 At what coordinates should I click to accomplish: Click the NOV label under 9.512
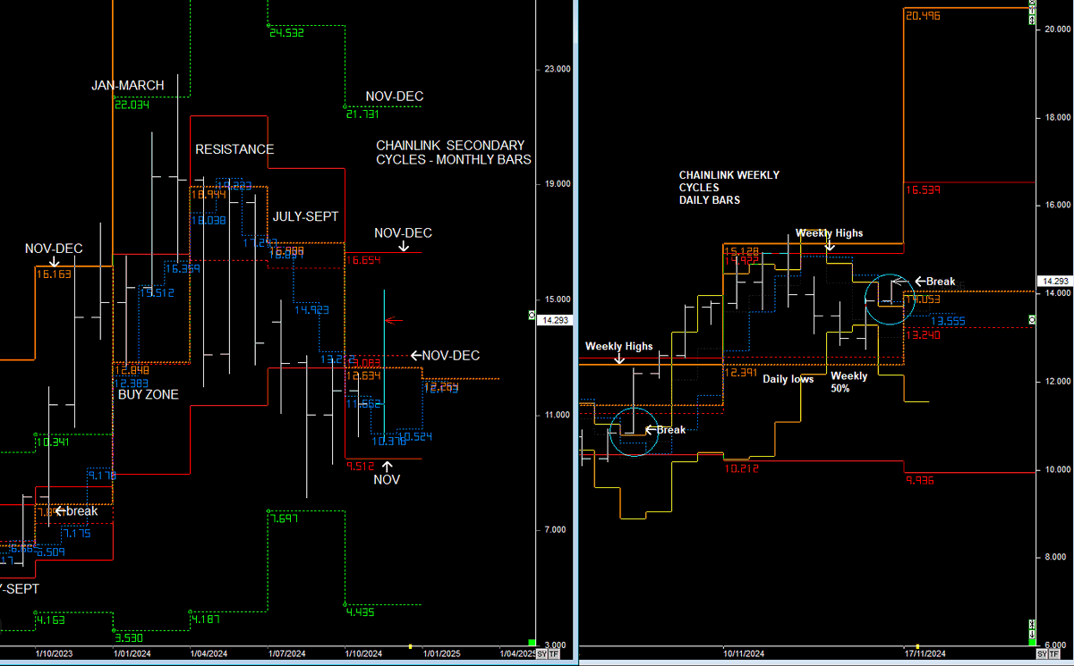387,480
